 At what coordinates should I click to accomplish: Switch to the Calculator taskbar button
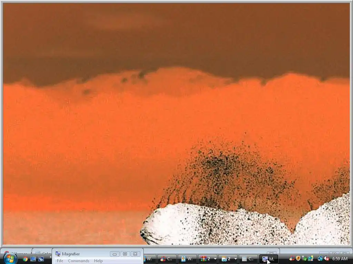pyautogui.click(x=248, y=259)
